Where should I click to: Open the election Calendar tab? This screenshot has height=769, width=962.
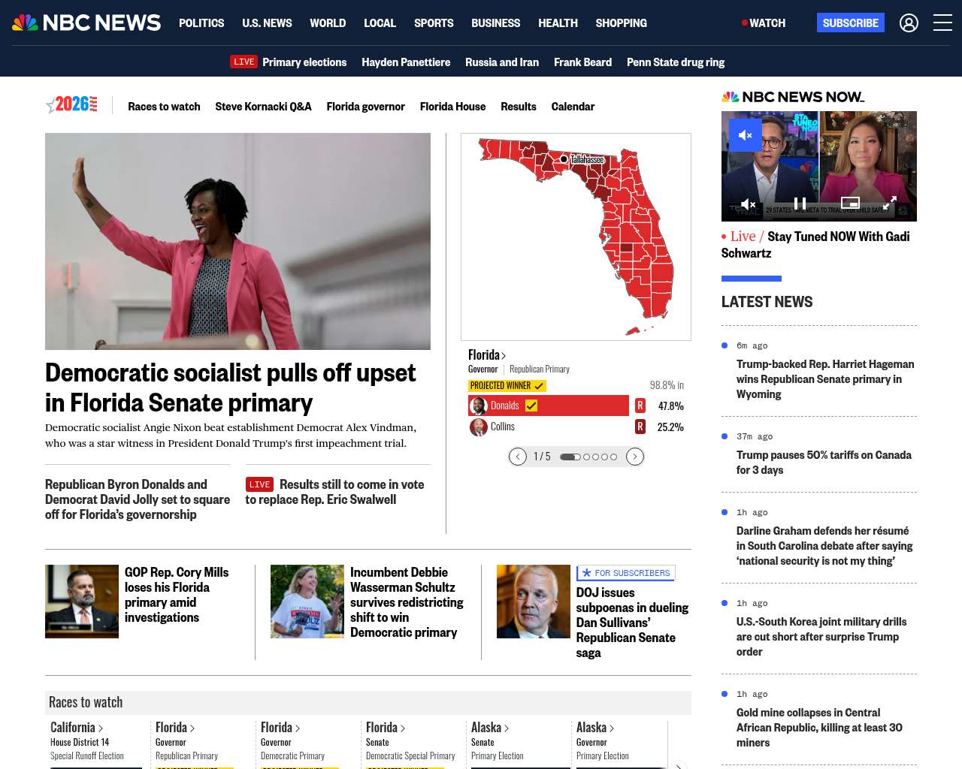(x=573, y=107)
